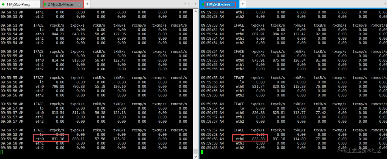Click value 875.00 in MySQL-slave pane
Screen dimensions: 387x159
point(279,60)
